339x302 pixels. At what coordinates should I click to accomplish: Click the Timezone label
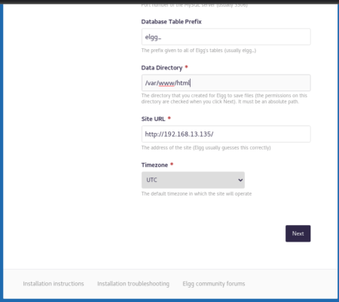point(154,165)
